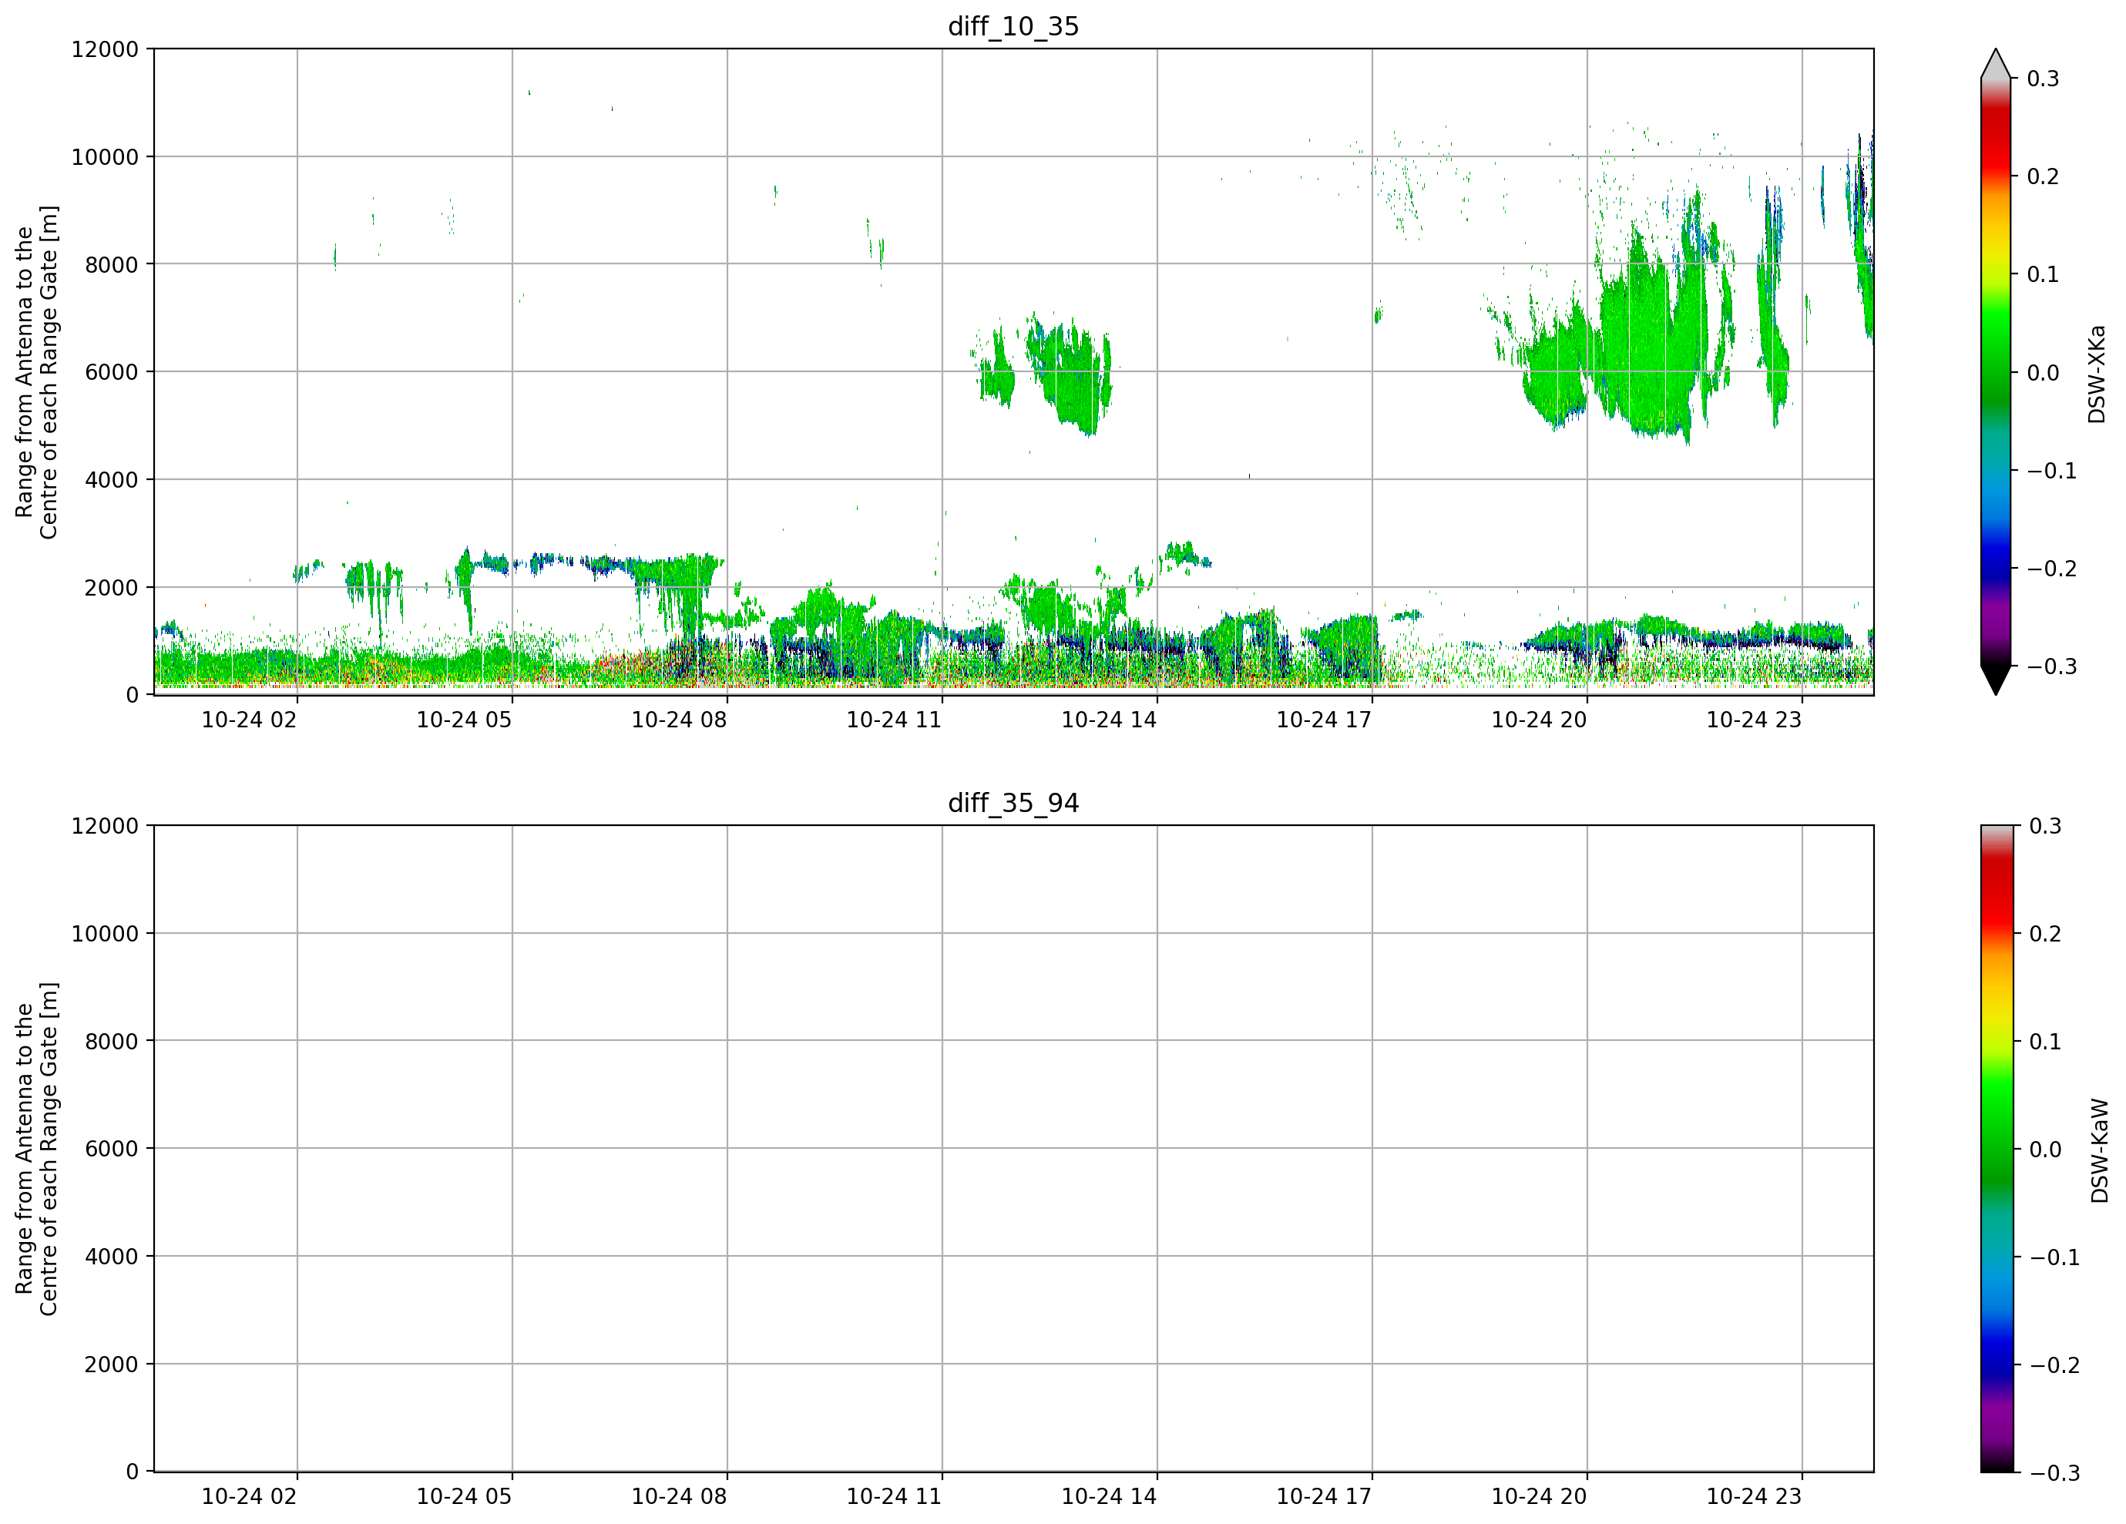Select the '0.2' tick on DSW-XKa colorbar
2126x1524 pixels.
click(2043, 177)
